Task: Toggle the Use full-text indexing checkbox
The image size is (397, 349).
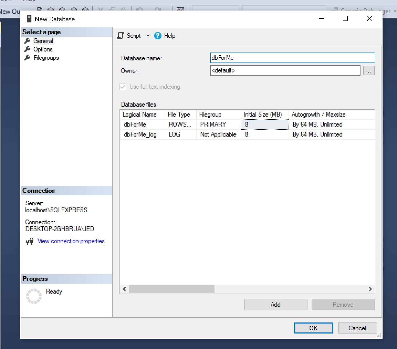Action: (123, 87)
